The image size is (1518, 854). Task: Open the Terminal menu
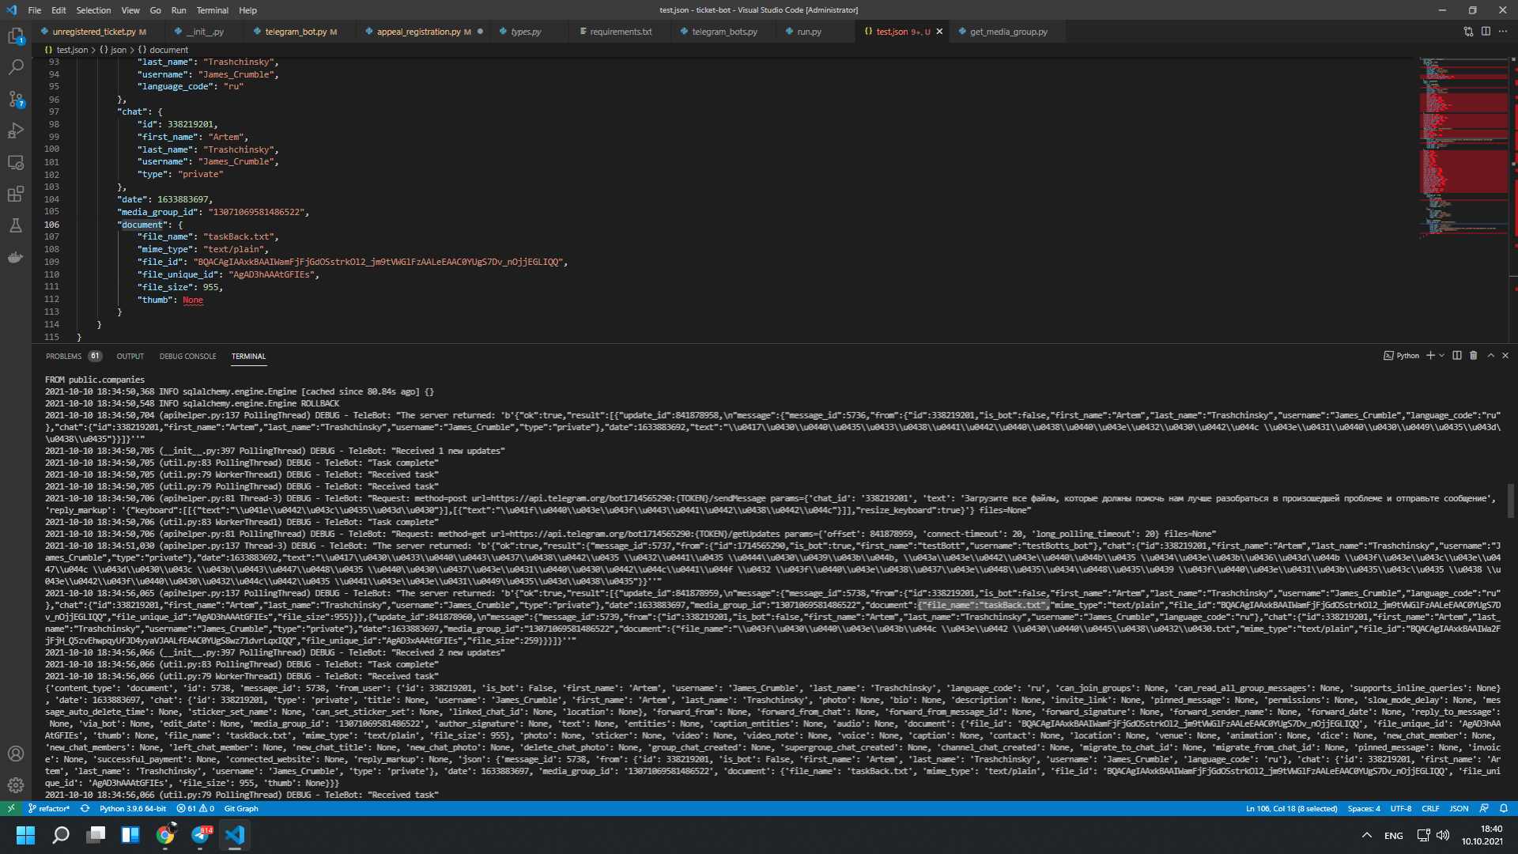(212, 10)
